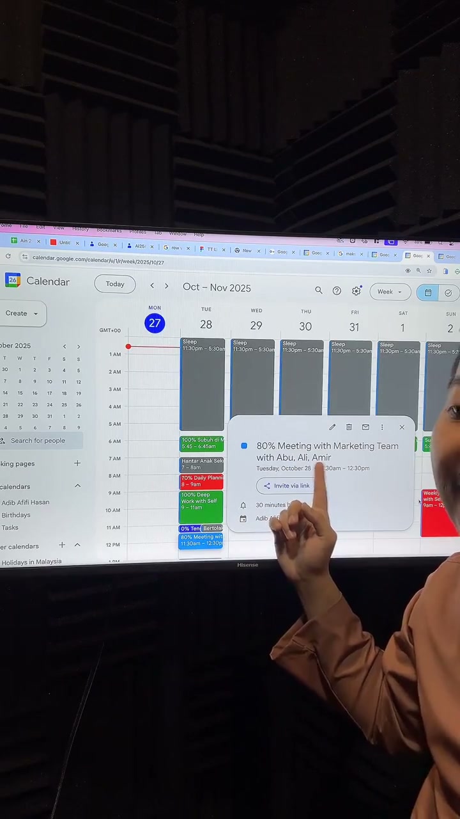The image size is (460, 819).
Task: Click the calendar owner icon in popup
Action: click(243, 519)
